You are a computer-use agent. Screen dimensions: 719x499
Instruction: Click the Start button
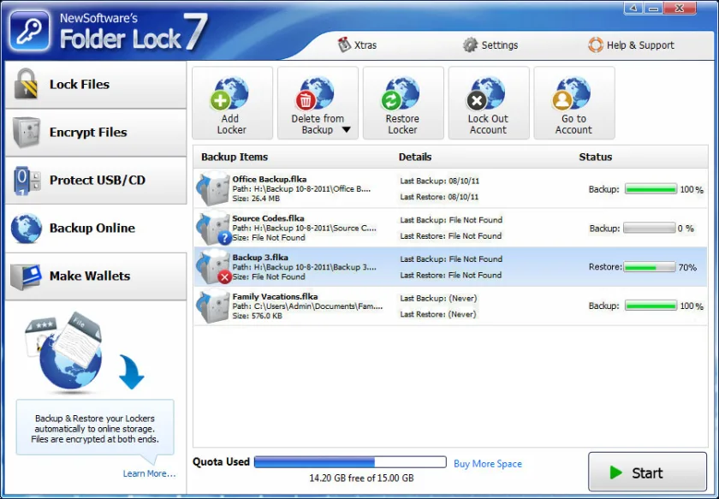[x=647, y=472]
